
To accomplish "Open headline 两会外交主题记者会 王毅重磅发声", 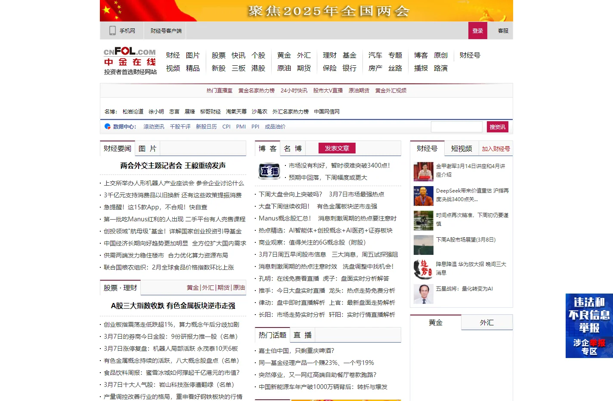I will pyautogui.click(x=173, y=165).
